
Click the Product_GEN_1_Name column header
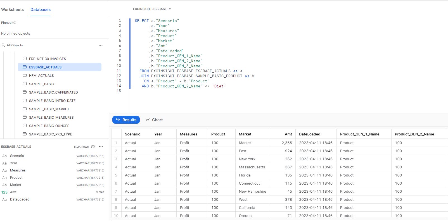(x=359, y=134)
